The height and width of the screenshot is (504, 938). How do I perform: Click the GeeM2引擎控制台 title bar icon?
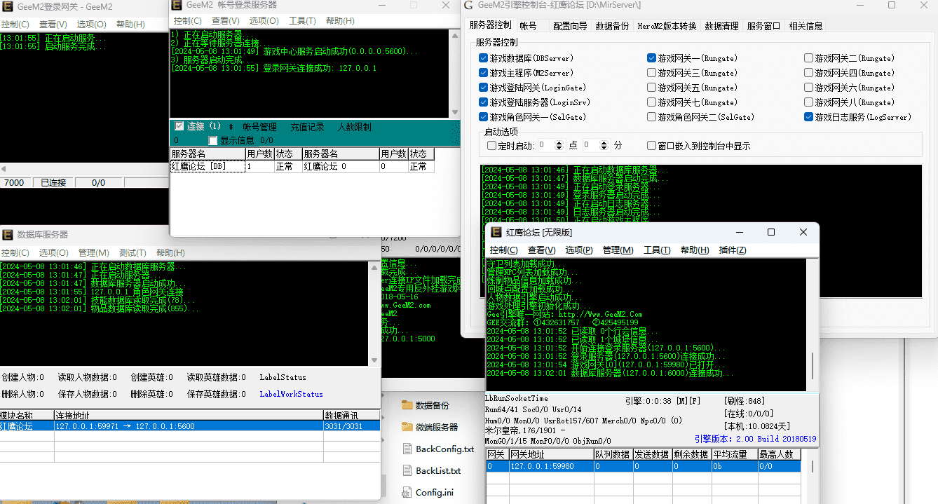[x=468, y=6]
